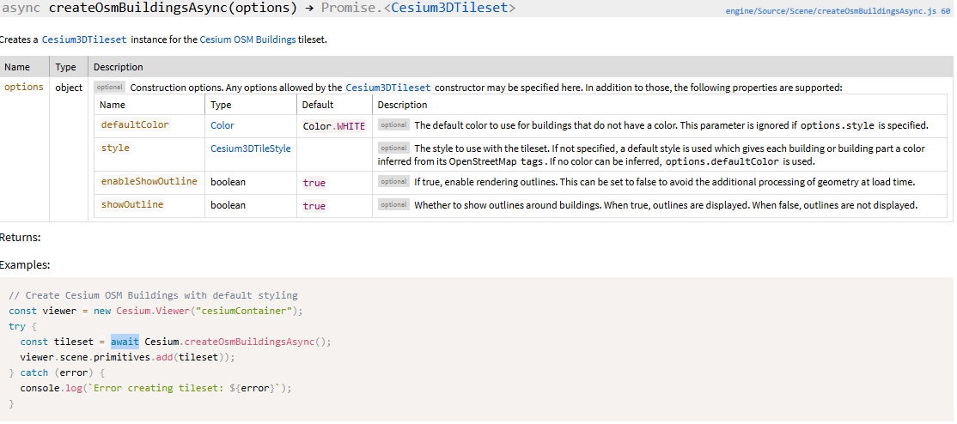Select the options parameter name
The image size is (957, 424).
tap(24, 88)
